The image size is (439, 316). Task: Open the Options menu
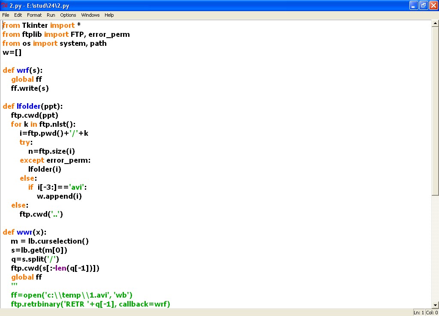click(68, 15)
